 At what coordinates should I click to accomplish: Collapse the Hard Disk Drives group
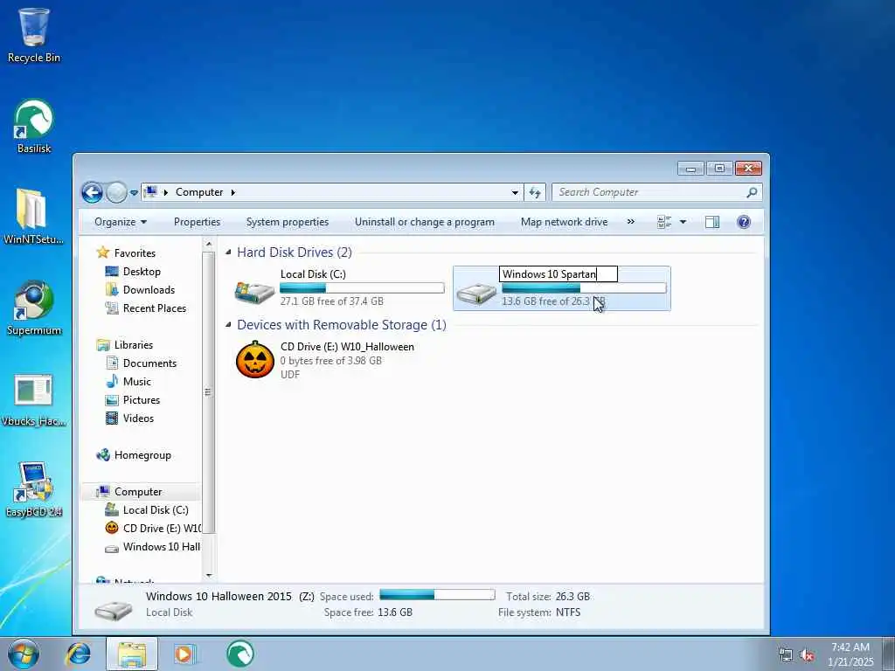[x=228, y=252]
